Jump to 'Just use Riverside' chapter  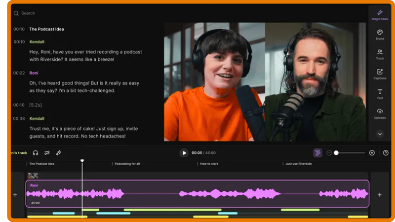click(x=298, y=164)
